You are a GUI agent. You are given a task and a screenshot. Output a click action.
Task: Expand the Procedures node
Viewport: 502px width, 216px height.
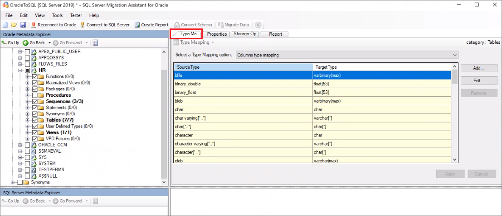tap(28, 95)
